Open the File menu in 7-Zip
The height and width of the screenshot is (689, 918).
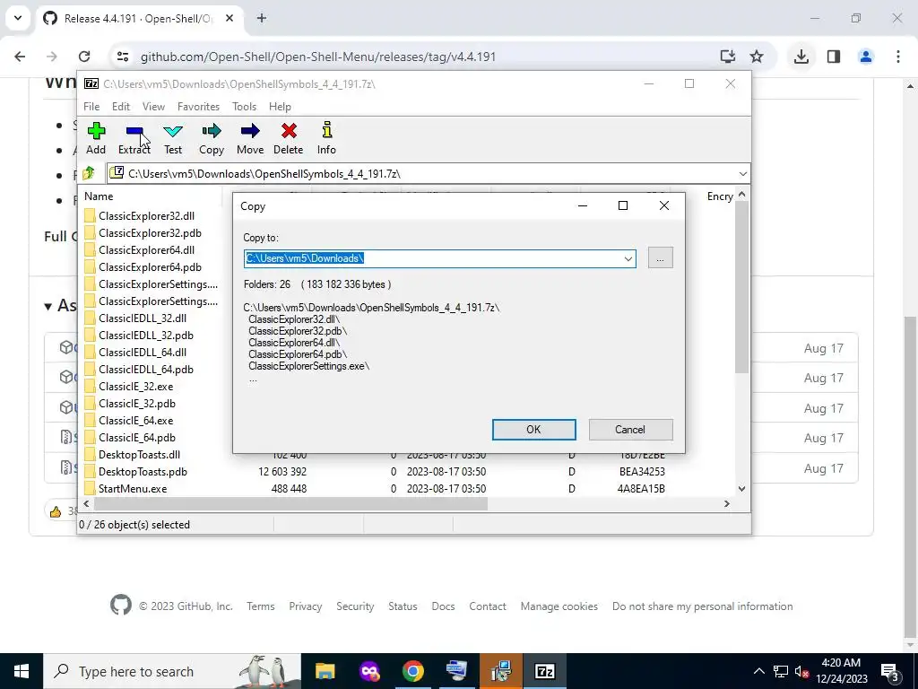pos(91,107)
